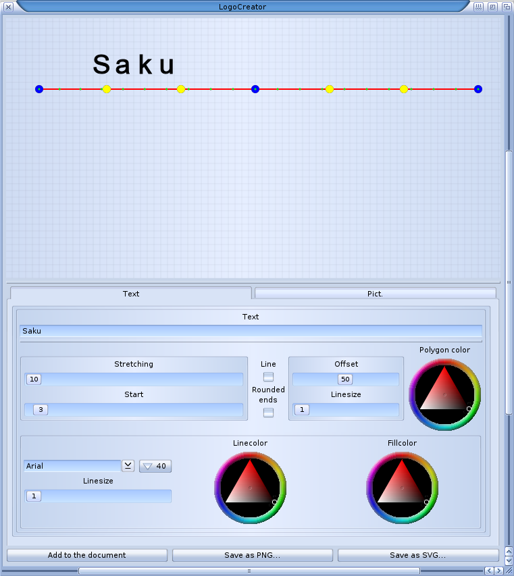Screen dimensions: 514x576
Task: Open the font list popup arrow
Action: click(128, 466)
